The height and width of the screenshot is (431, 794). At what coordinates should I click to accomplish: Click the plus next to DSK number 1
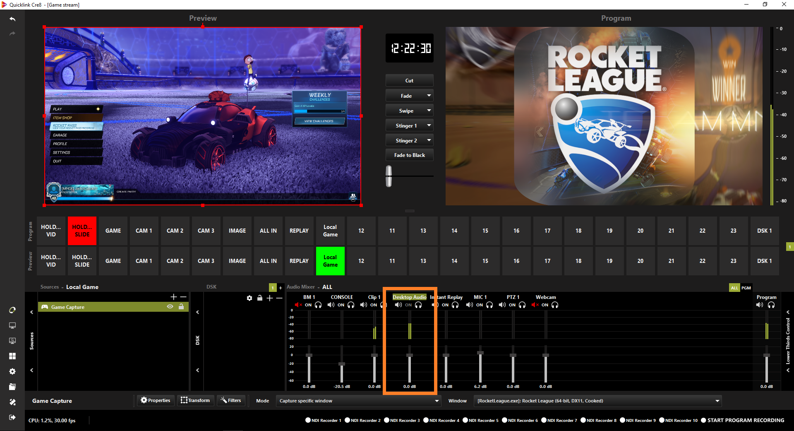[281, 288]
